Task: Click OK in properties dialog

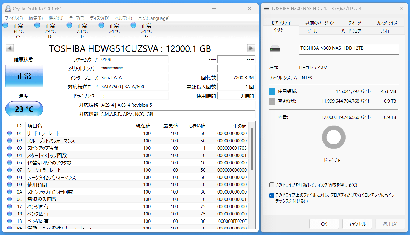Action: (324, 224)
